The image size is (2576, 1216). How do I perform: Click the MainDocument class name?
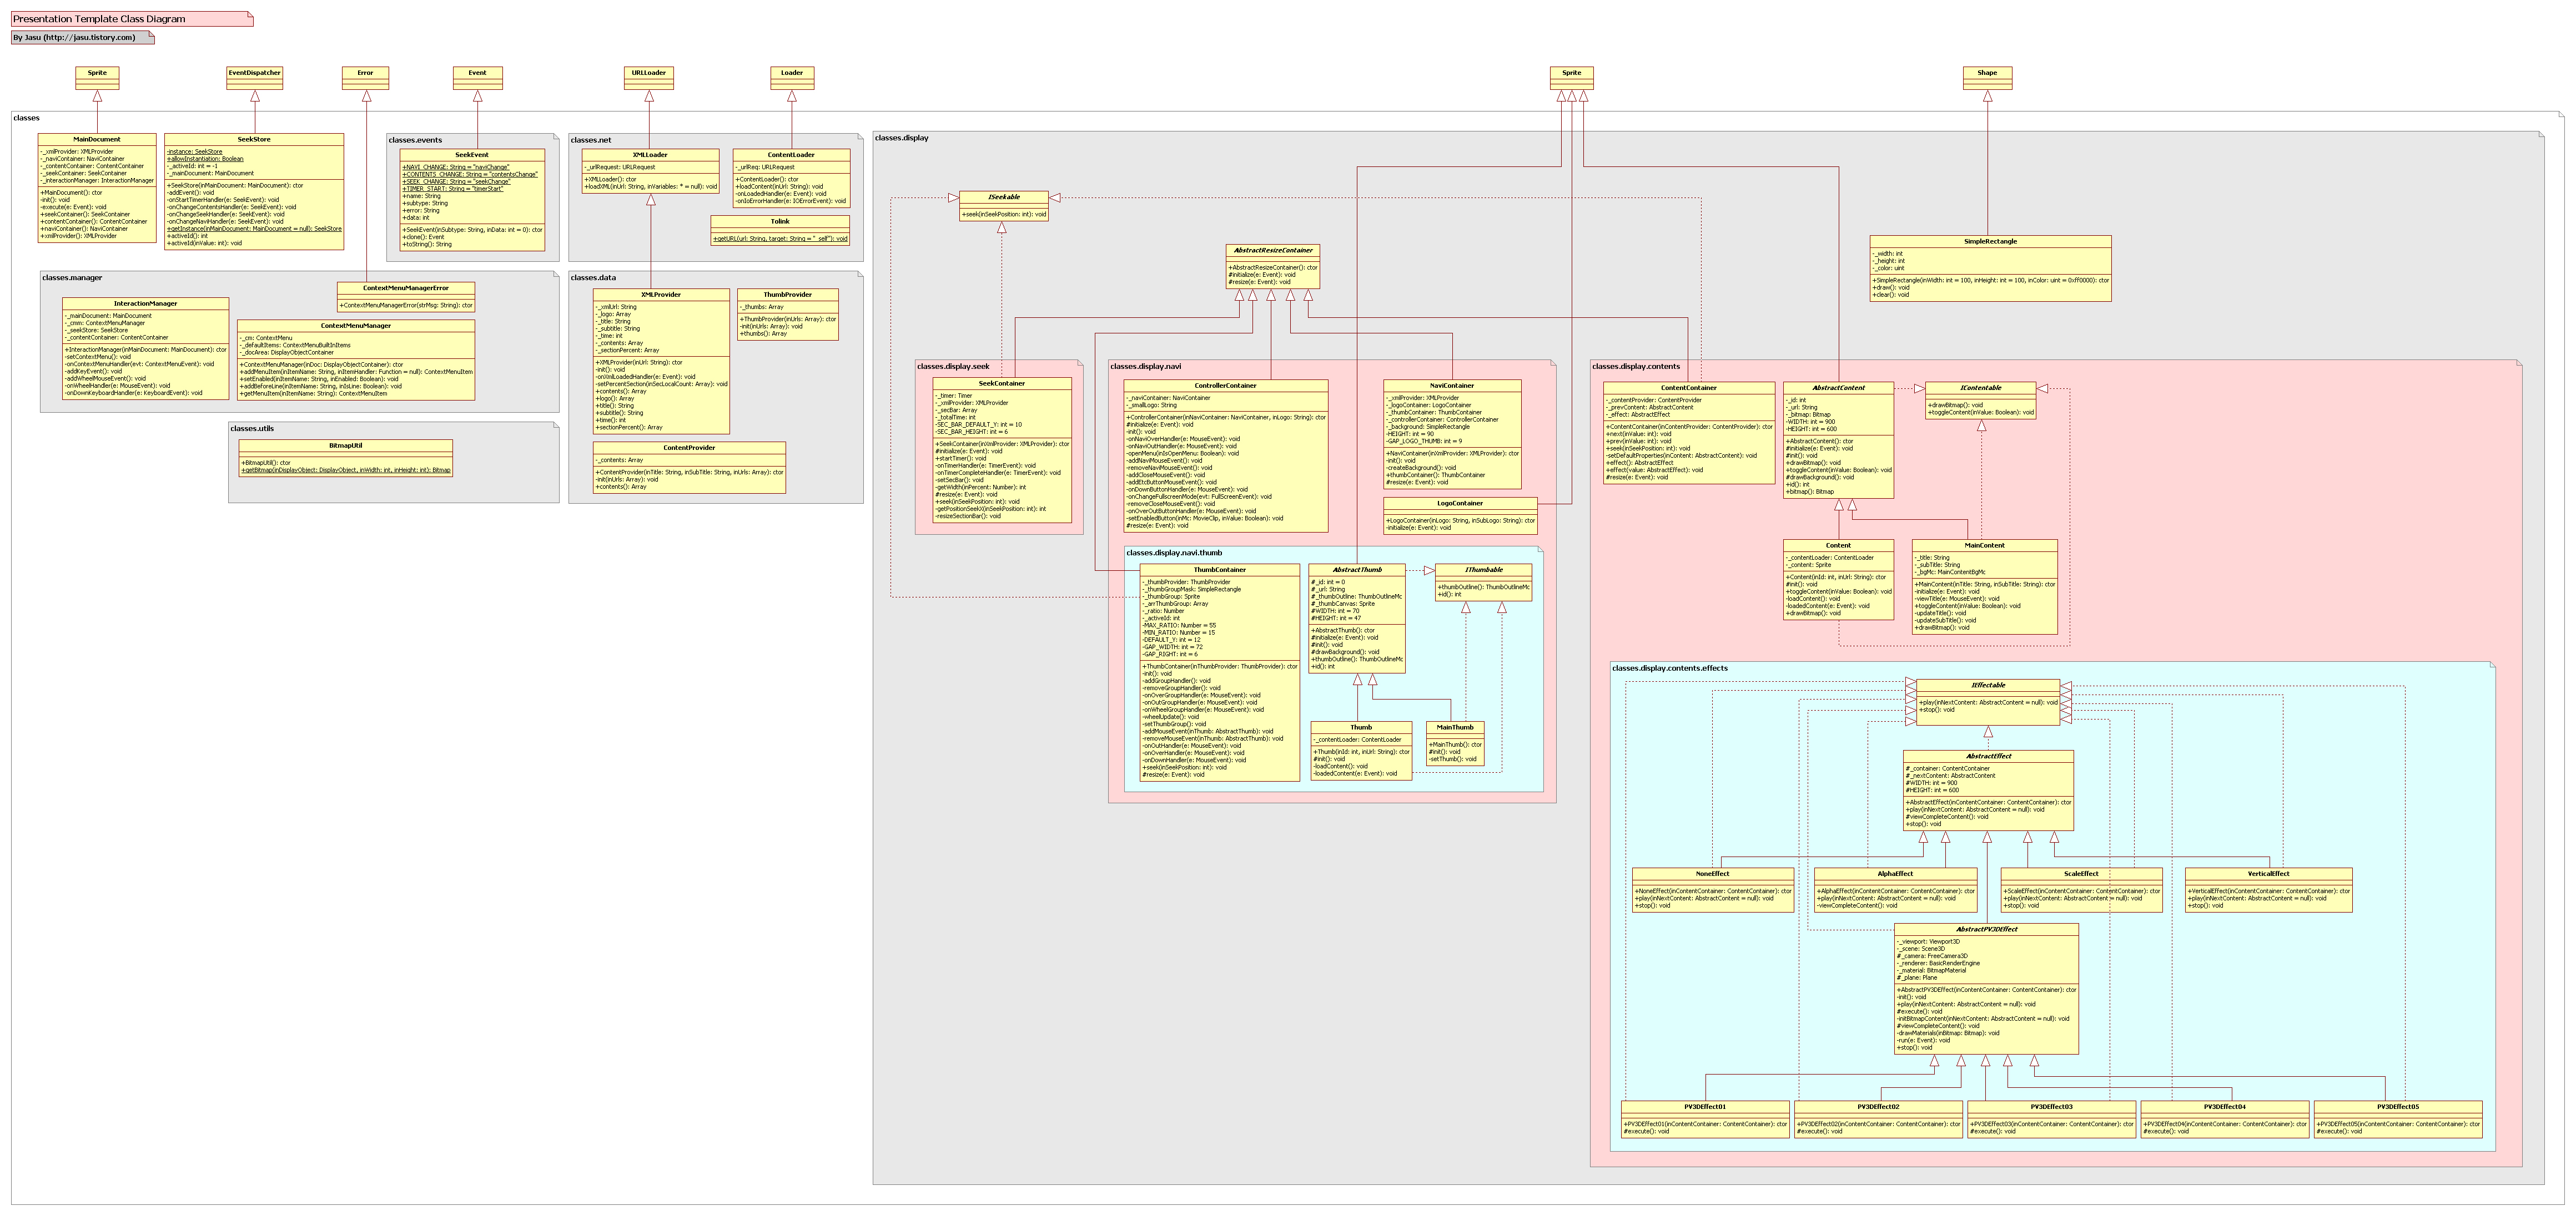97,140
